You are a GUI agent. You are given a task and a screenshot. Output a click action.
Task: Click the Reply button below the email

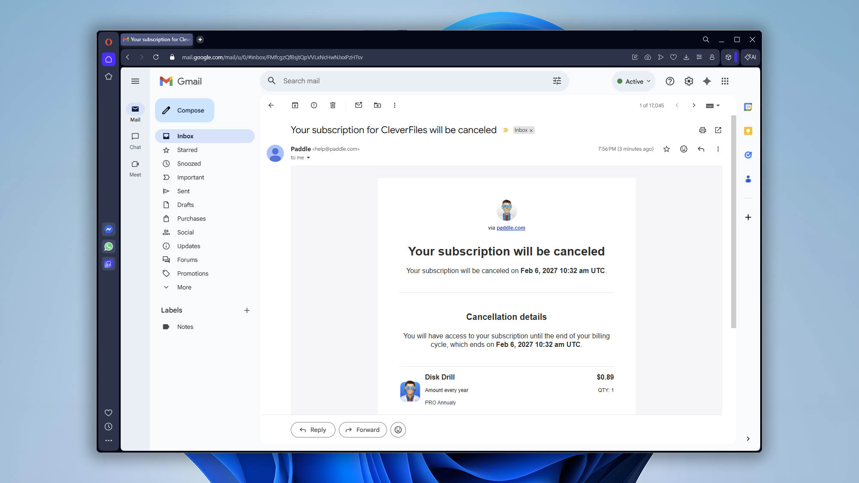[313, 430]
